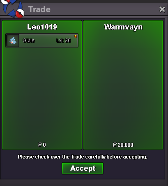Click the Pokédollar symbol beside Leo1019's 0
Viewport: 168px width, 186px height.
click(x=40, y=145)
